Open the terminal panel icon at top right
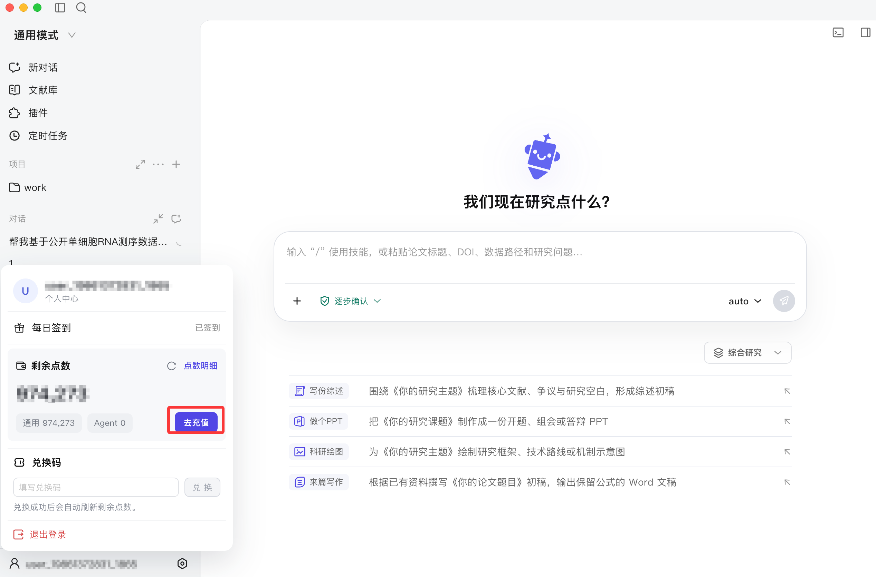Viewport: 876px width, 577px height. pyautogui.click(x=838, y=32)
